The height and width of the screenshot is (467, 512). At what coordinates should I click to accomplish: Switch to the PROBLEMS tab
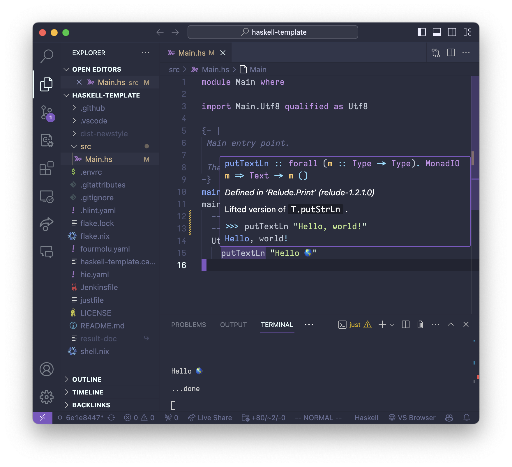click(189, 324)
